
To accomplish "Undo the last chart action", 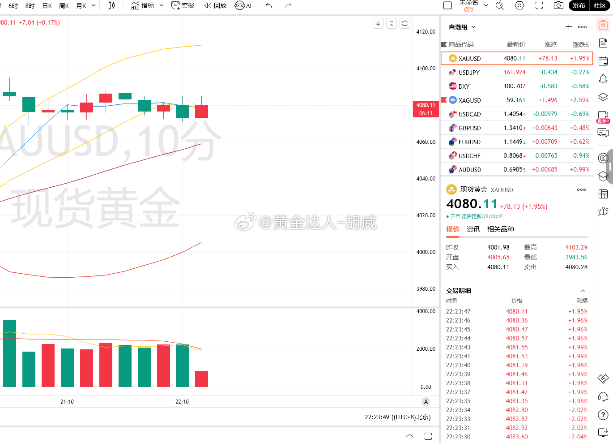I will (x=268, y=5).
